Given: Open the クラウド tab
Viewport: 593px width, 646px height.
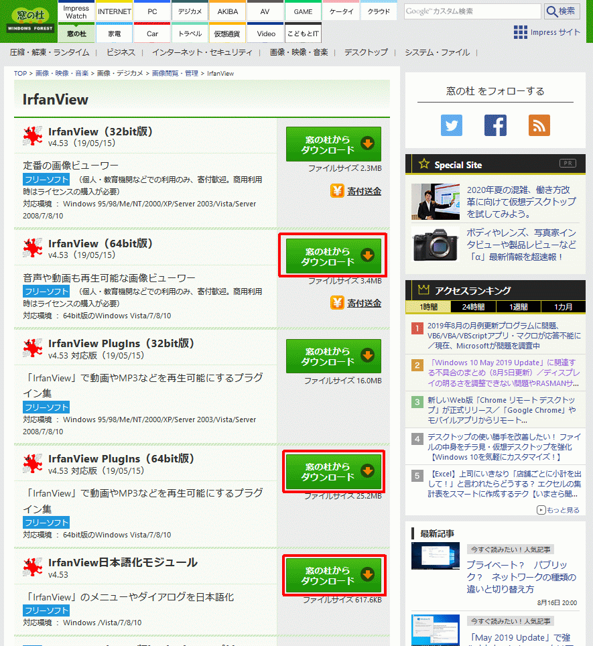Looking at the screenshot, I should coord(379,11).
